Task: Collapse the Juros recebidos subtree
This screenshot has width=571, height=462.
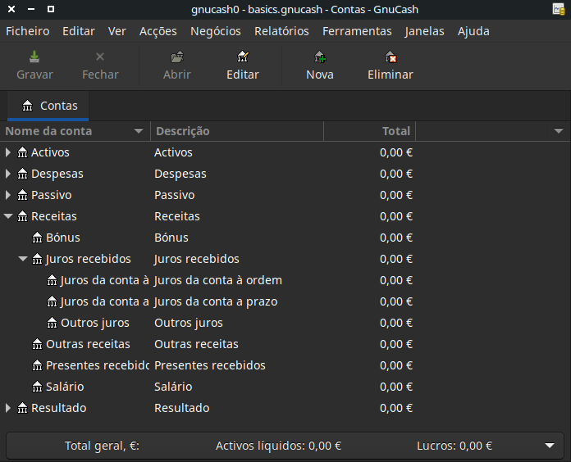Action: tap(23, 259)
